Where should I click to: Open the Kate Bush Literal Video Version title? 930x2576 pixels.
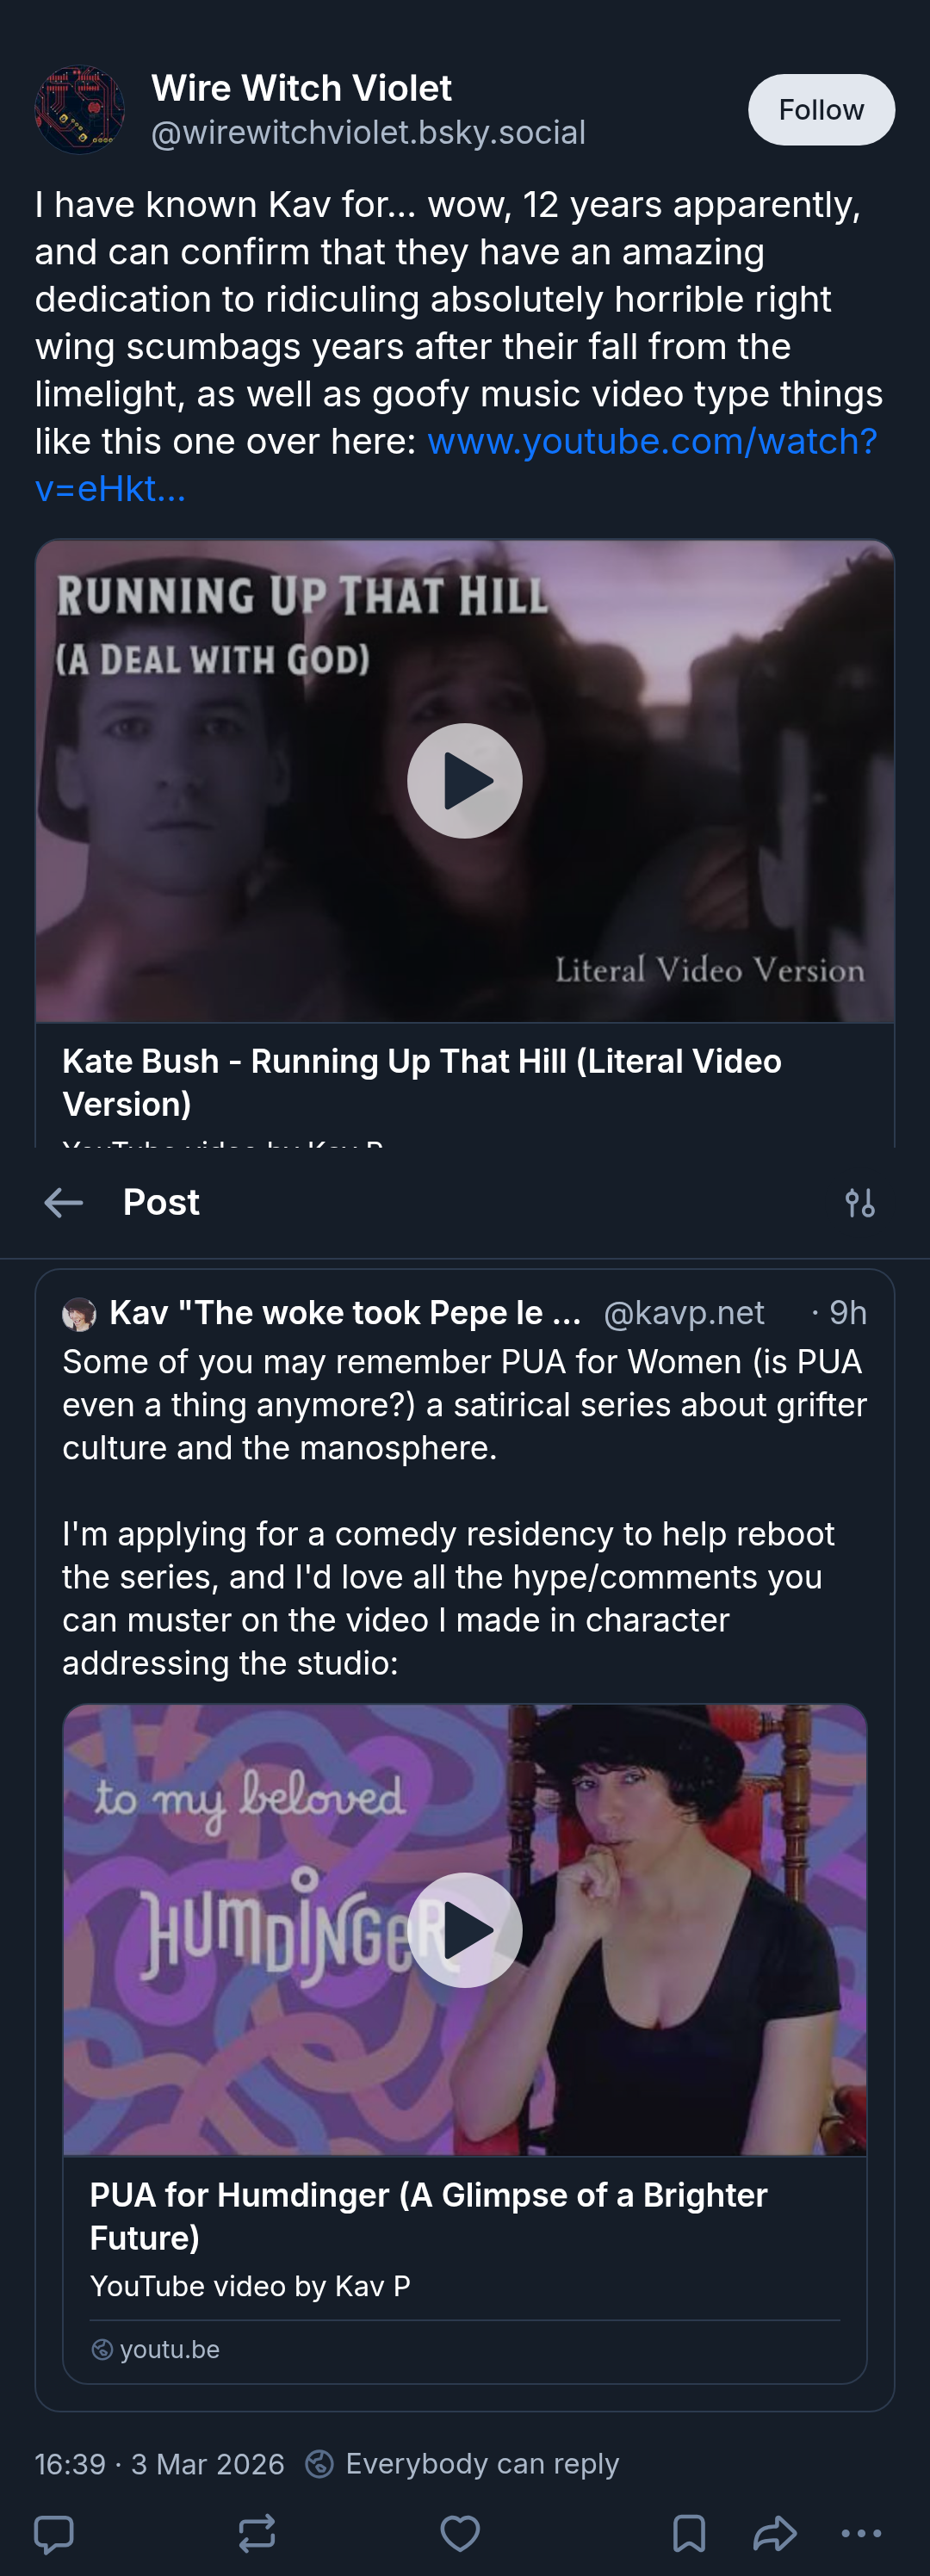coord(422,1083)
